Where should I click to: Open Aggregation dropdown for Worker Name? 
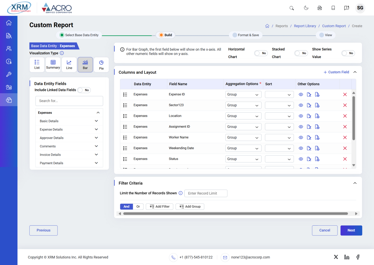pyautogui.click(x=243, y=138)
